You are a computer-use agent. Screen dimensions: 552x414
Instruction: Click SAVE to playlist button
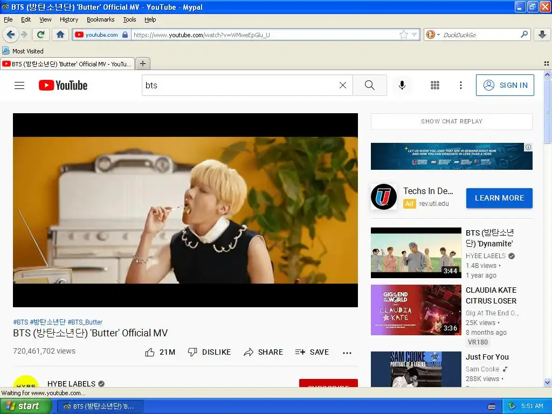(x=312, y=352)
